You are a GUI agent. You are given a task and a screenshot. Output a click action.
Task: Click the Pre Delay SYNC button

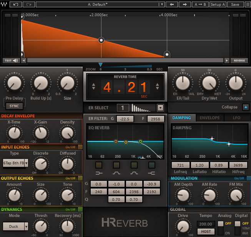tap(14, 106)
